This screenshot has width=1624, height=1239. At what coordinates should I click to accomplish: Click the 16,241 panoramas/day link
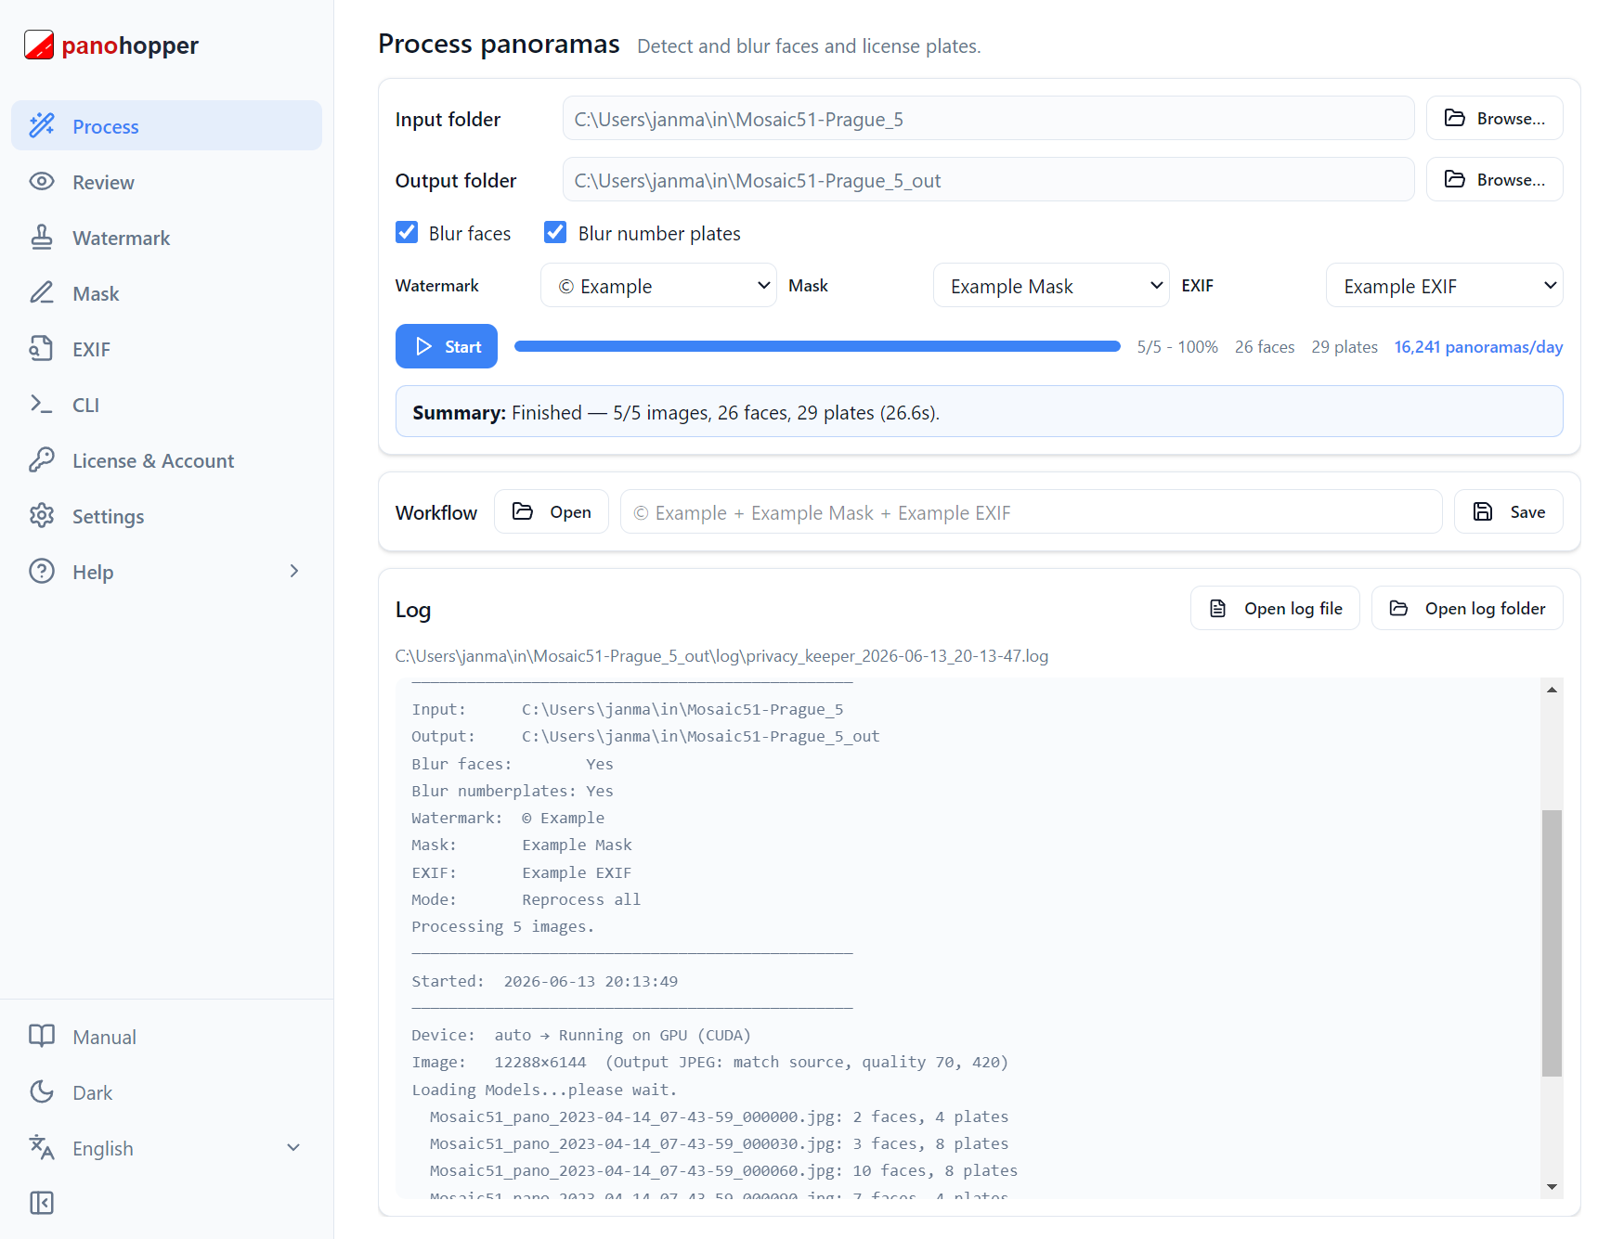[x=1478, y=346]
